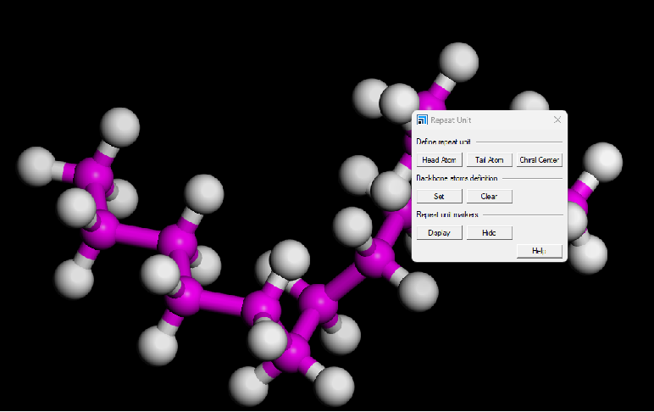Viewport: 654px width, 412px height.
Task: Select the leftmost magenta carbon atom
Action: click(92, 176)
